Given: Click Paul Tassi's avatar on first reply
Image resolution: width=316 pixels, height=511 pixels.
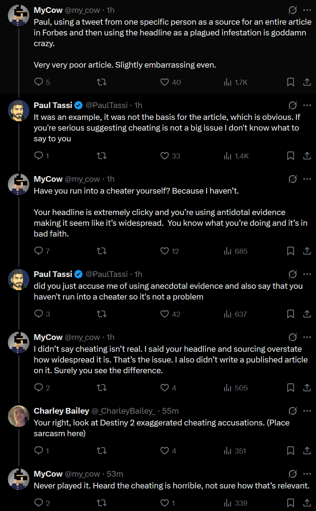Looking at the screenshot, I should point(19,111).
